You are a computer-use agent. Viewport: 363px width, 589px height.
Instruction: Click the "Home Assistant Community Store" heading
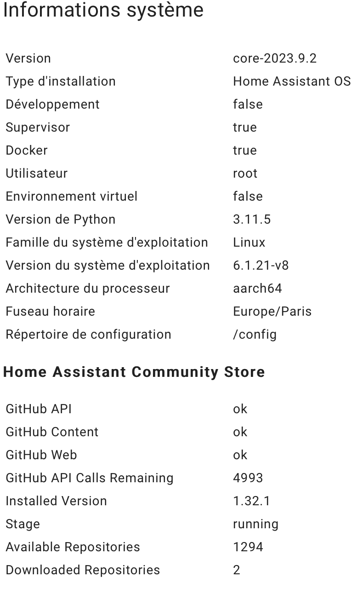tap(134, 372)
